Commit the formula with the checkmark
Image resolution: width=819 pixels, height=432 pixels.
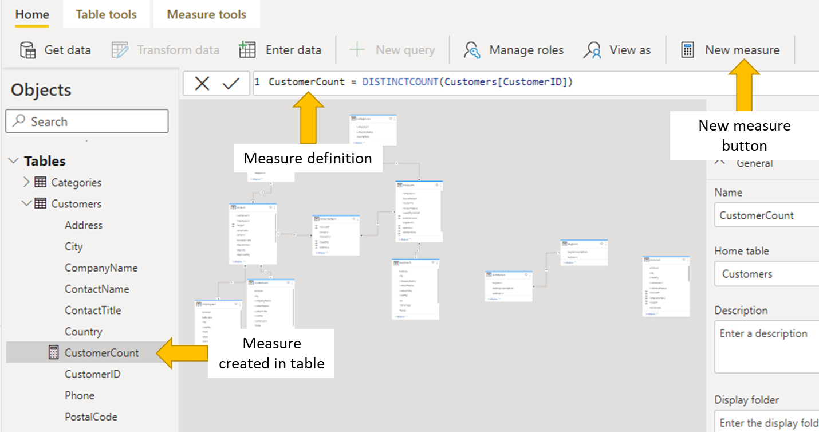pos(231,83)
